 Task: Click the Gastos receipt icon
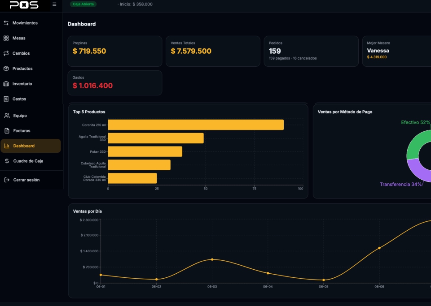coord(6,99)
